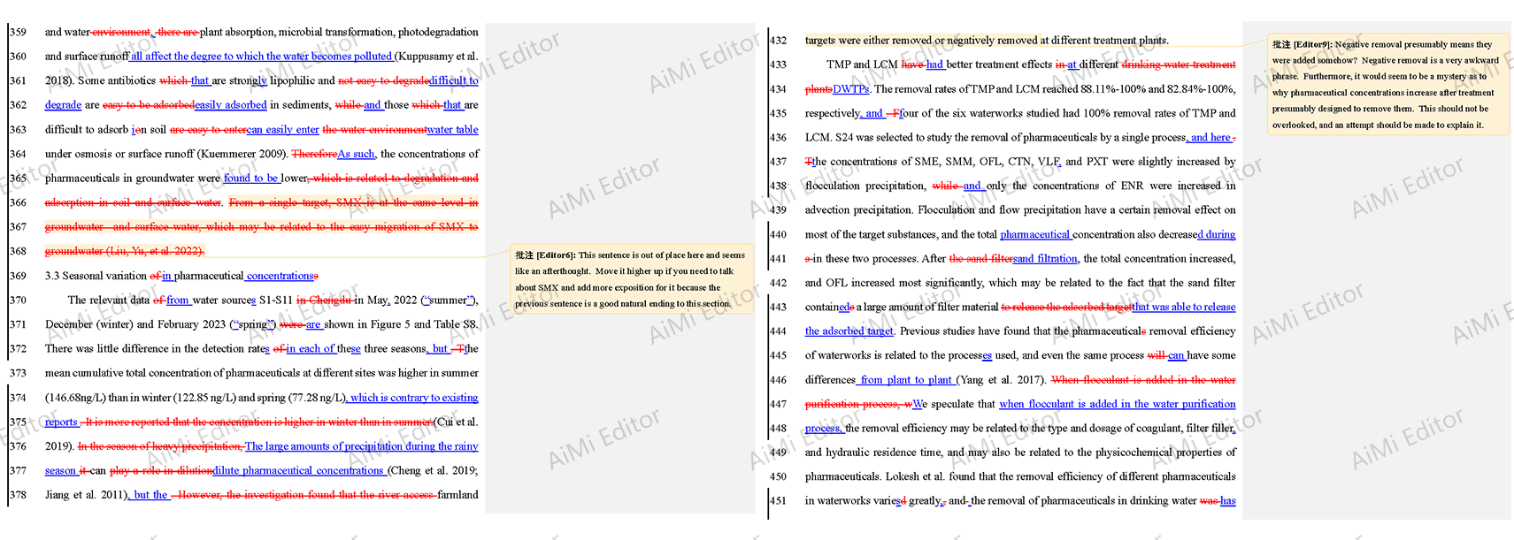Click inserted text "which is contrary to existing"
The height and width of the screenshot is (540, 1514).
pyautogui.click(x=414, y=398)
